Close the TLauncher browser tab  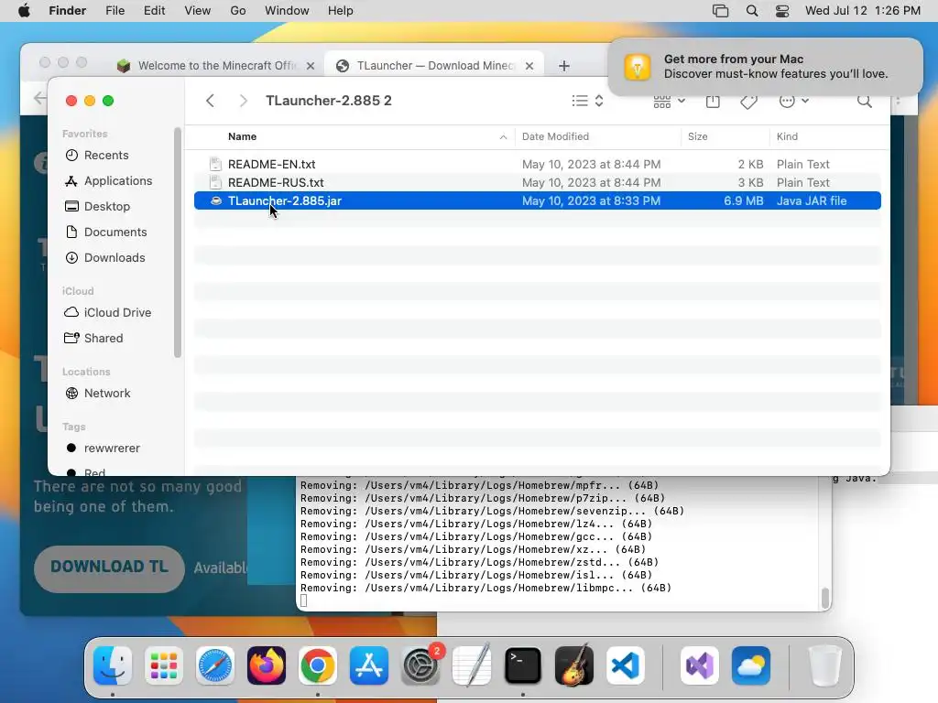tap(529, 66)
